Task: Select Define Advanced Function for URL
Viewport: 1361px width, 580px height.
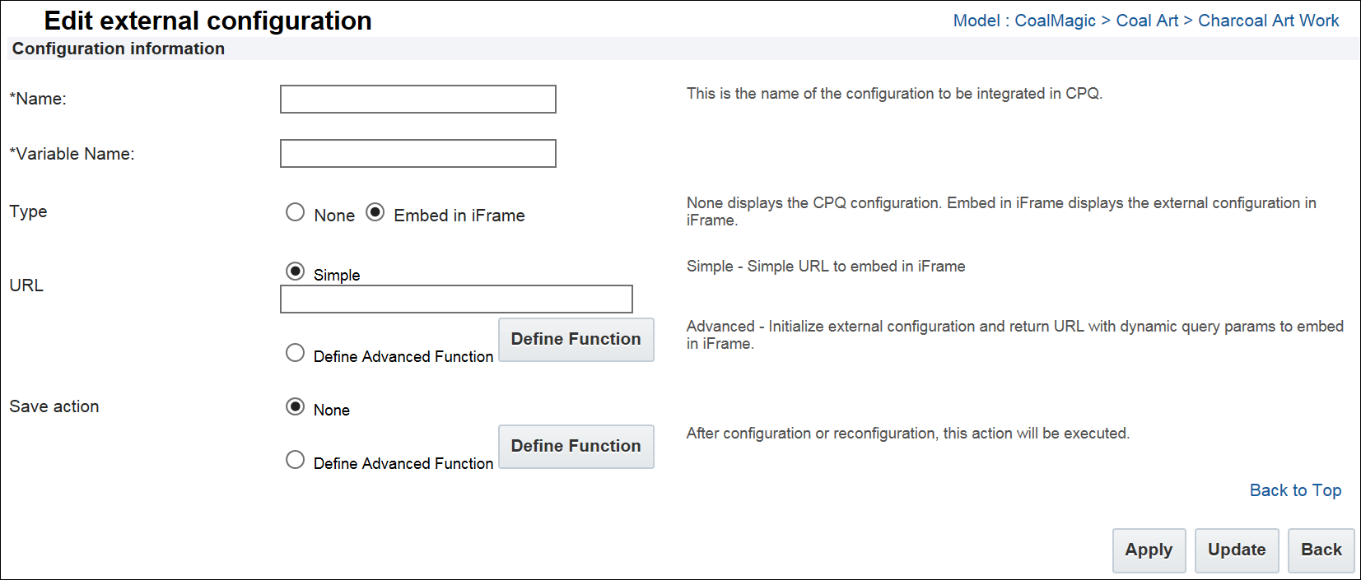Action: point(295,353)
